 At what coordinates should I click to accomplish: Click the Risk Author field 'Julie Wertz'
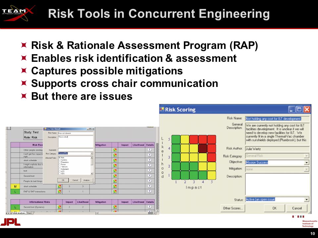coord(277,149)
